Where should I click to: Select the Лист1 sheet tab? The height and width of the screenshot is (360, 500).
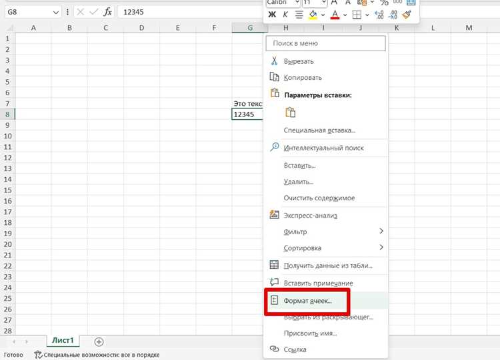point(63,340)
